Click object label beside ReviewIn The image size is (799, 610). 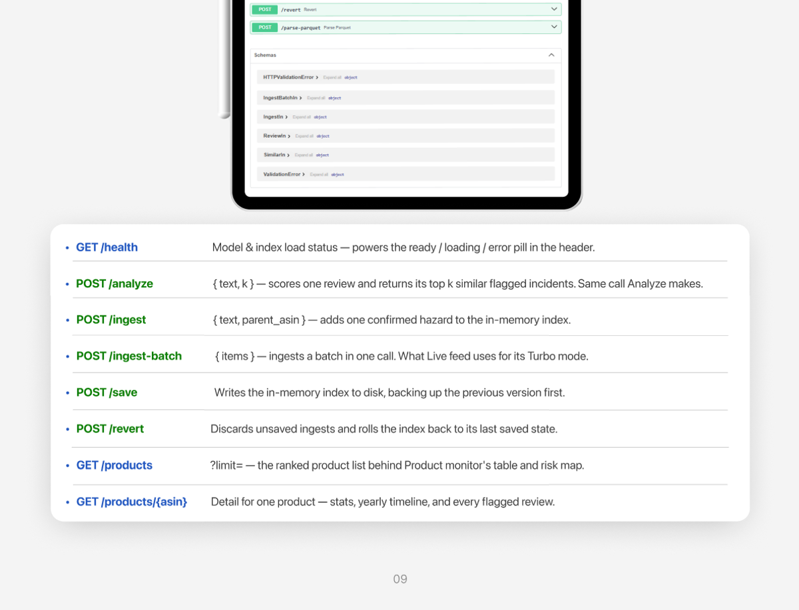[x=323, y=136]
